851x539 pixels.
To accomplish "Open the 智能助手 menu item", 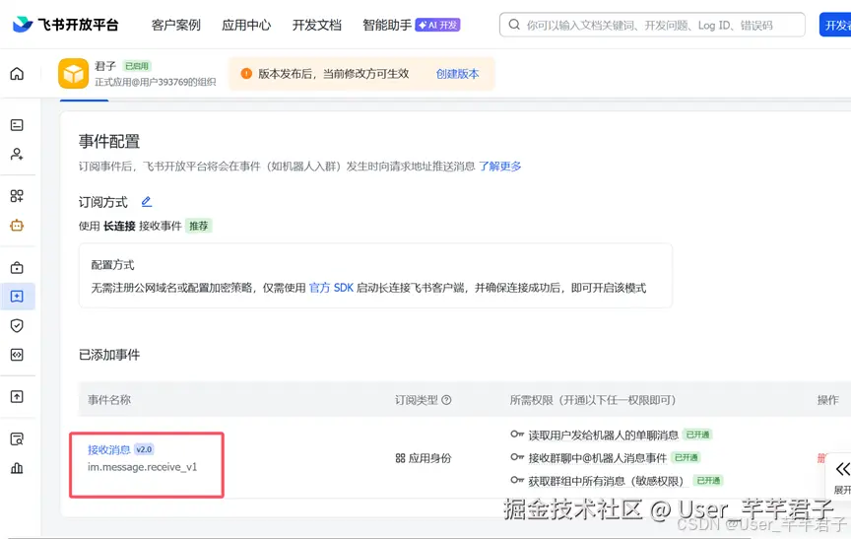I will (387, 25).
